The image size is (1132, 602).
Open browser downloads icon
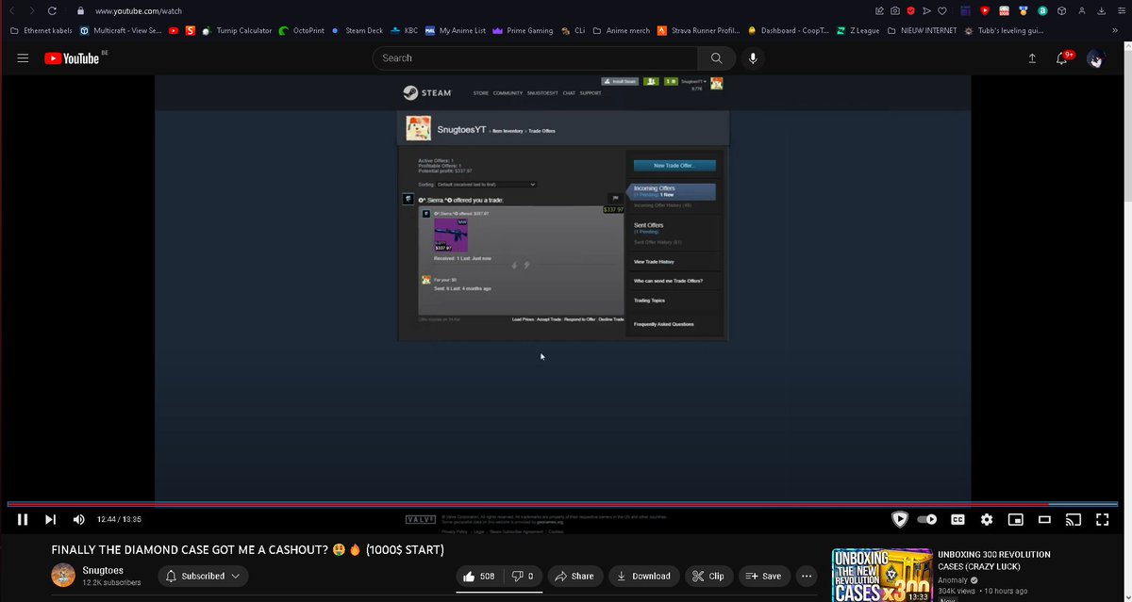tap(1100, 10)
